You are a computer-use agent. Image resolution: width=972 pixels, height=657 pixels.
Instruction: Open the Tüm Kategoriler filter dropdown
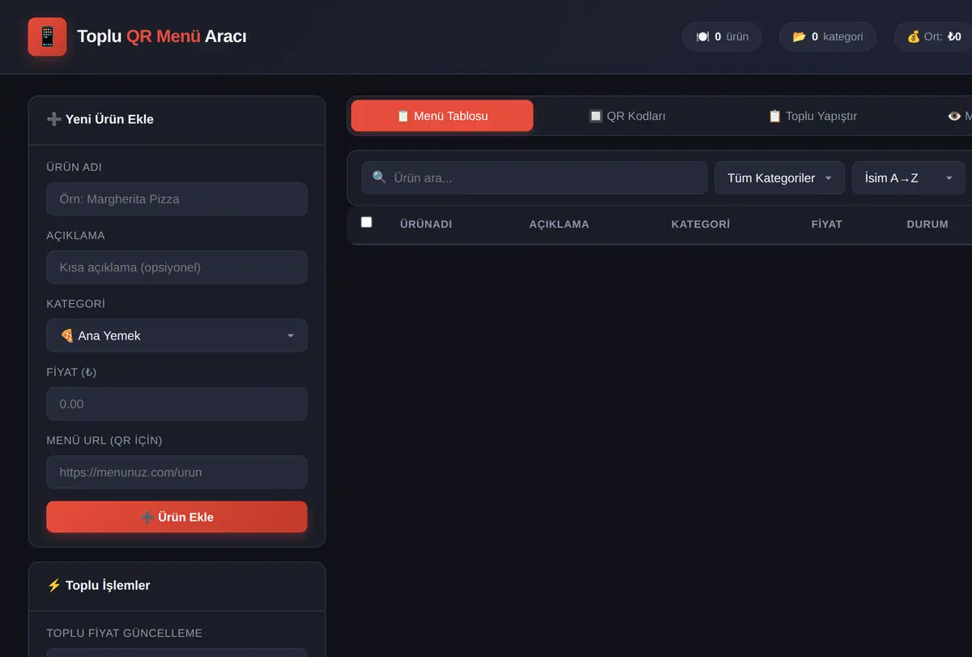coord(779,177)
